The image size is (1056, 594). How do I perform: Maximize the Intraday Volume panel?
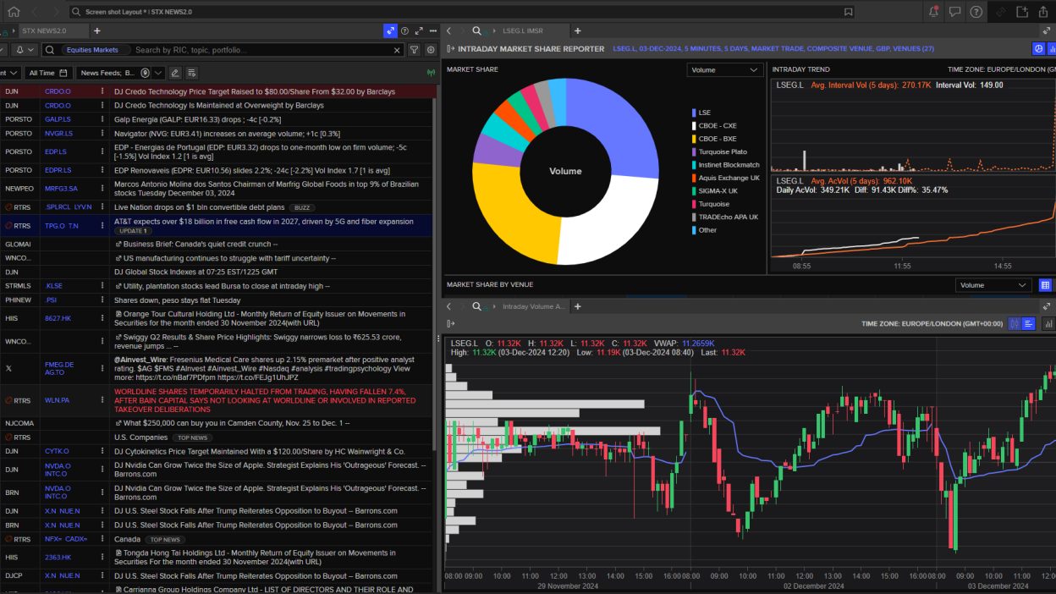[1047, 306]
